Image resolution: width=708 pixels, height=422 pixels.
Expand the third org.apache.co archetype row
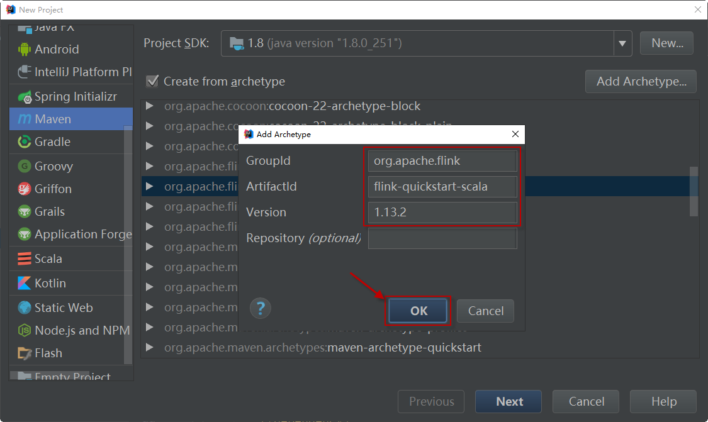pos(149,147)
